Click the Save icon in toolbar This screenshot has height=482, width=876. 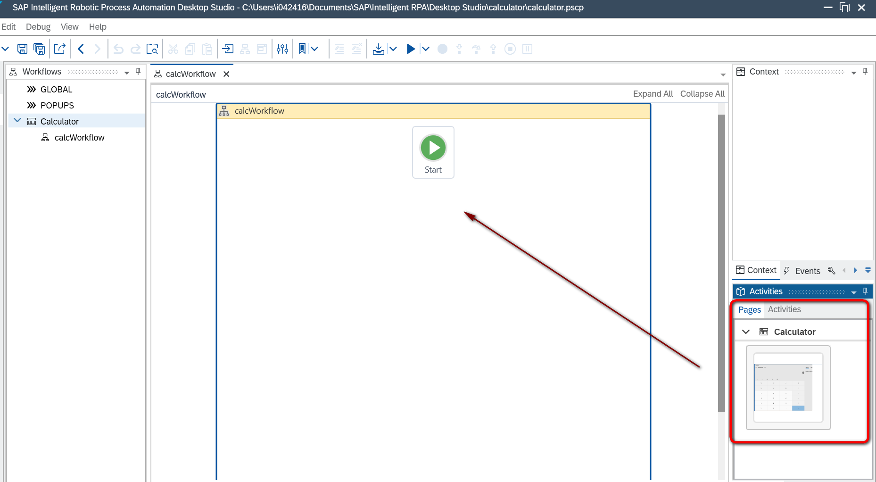point(22,49)
